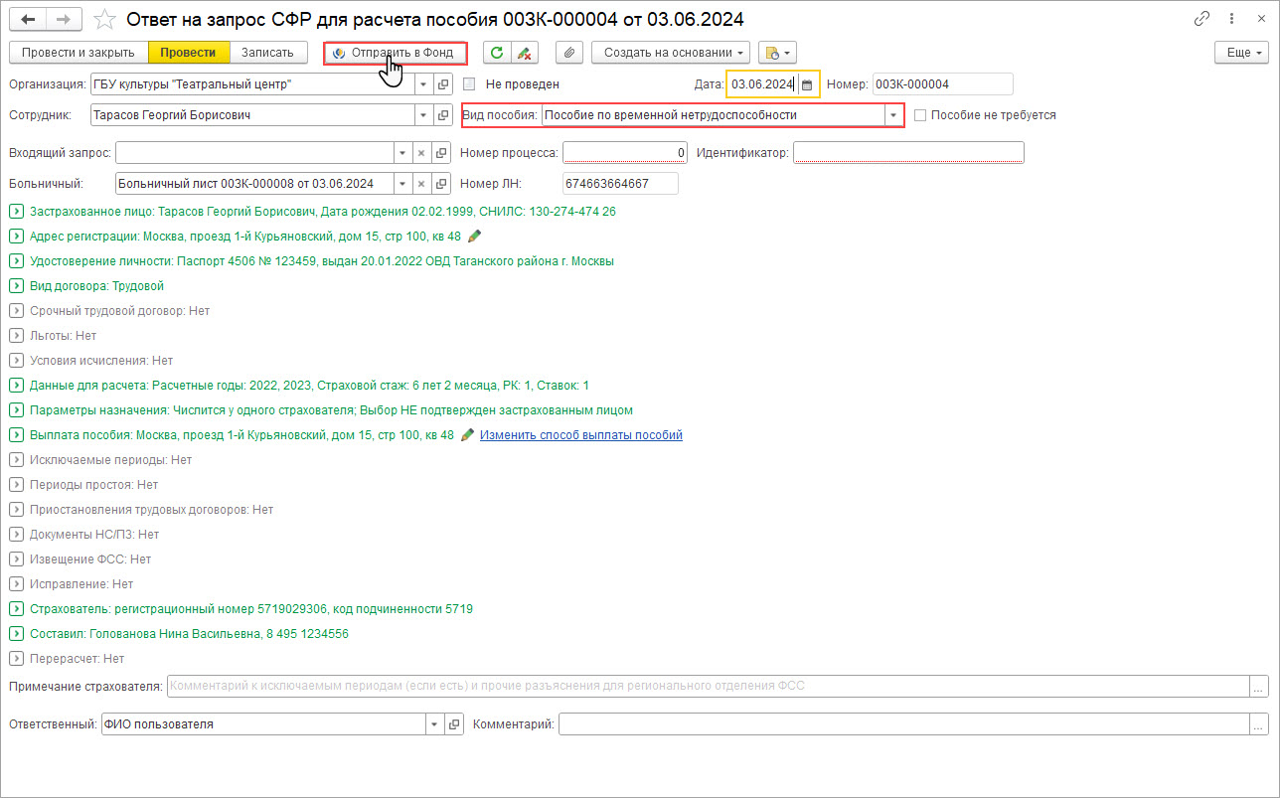Expand the Документы НС/ПЗ section
1280x798 pixels.
pos(16,535)
